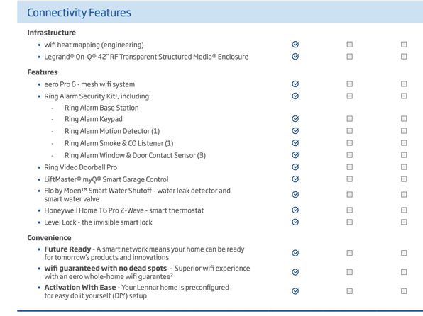Viewport: 423px width, 316px height.
Task: Tick the middle checkbox for Legrand On-Q Enclosure
Action: [x=350, y=56]
